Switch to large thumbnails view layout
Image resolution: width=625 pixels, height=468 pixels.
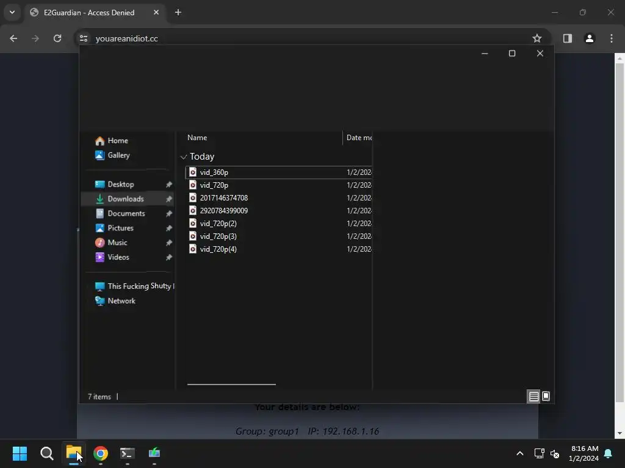pos(546,396)
